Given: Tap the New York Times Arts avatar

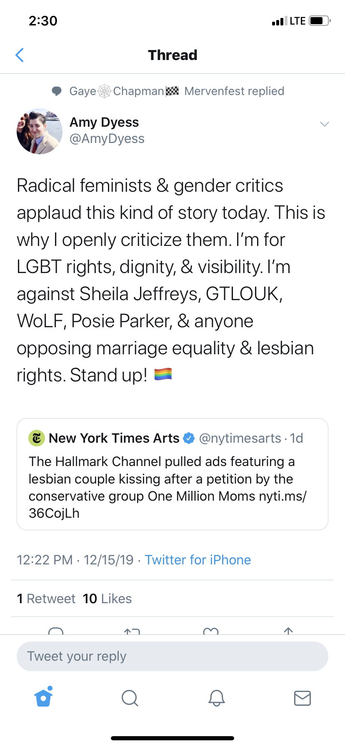Looking at the screenshot, I should pyautogui.click(x=36, y=438).
